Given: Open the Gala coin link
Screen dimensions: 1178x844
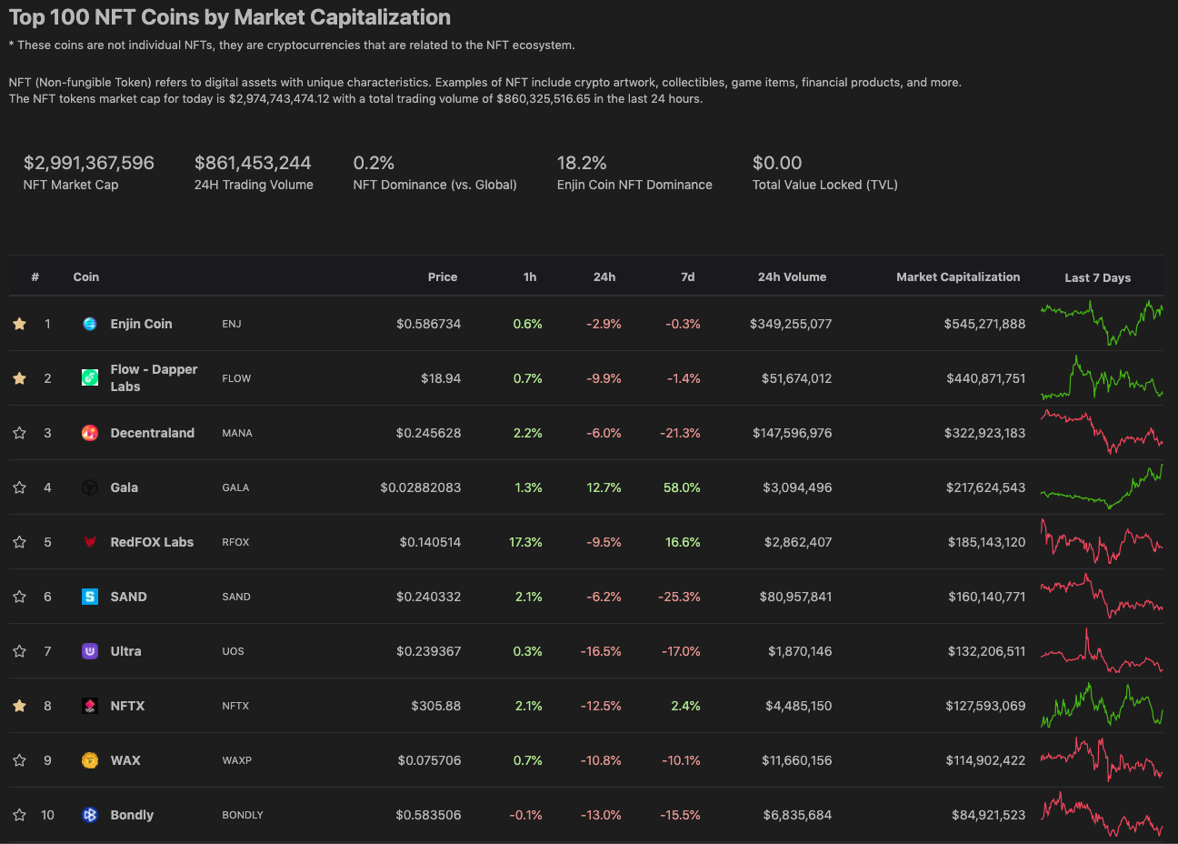Looking at the screenshot, I should 125,487.
